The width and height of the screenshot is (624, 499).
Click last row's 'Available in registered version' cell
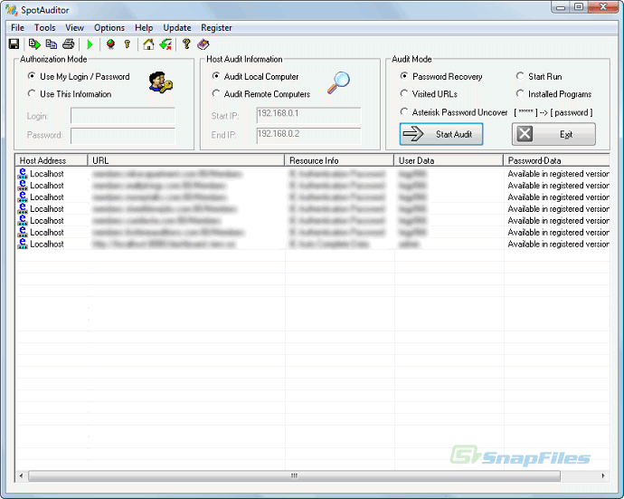tap(558, 244)
